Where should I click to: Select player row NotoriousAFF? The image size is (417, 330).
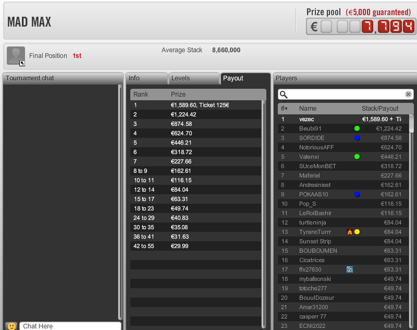(x=343, y=147)
